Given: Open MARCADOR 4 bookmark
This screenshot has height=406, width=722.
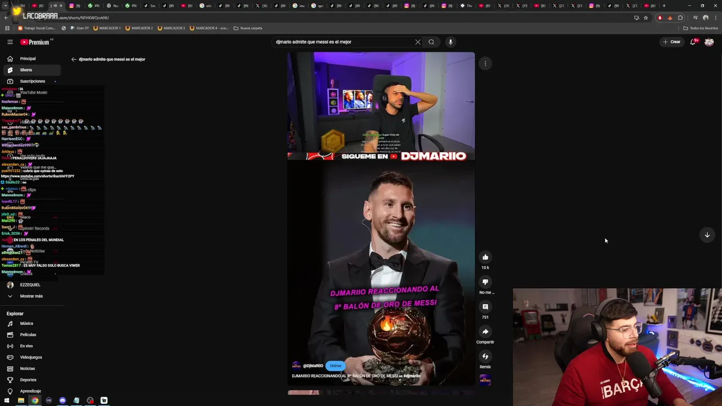Looking at the screenshot, I should click(209, 28).
